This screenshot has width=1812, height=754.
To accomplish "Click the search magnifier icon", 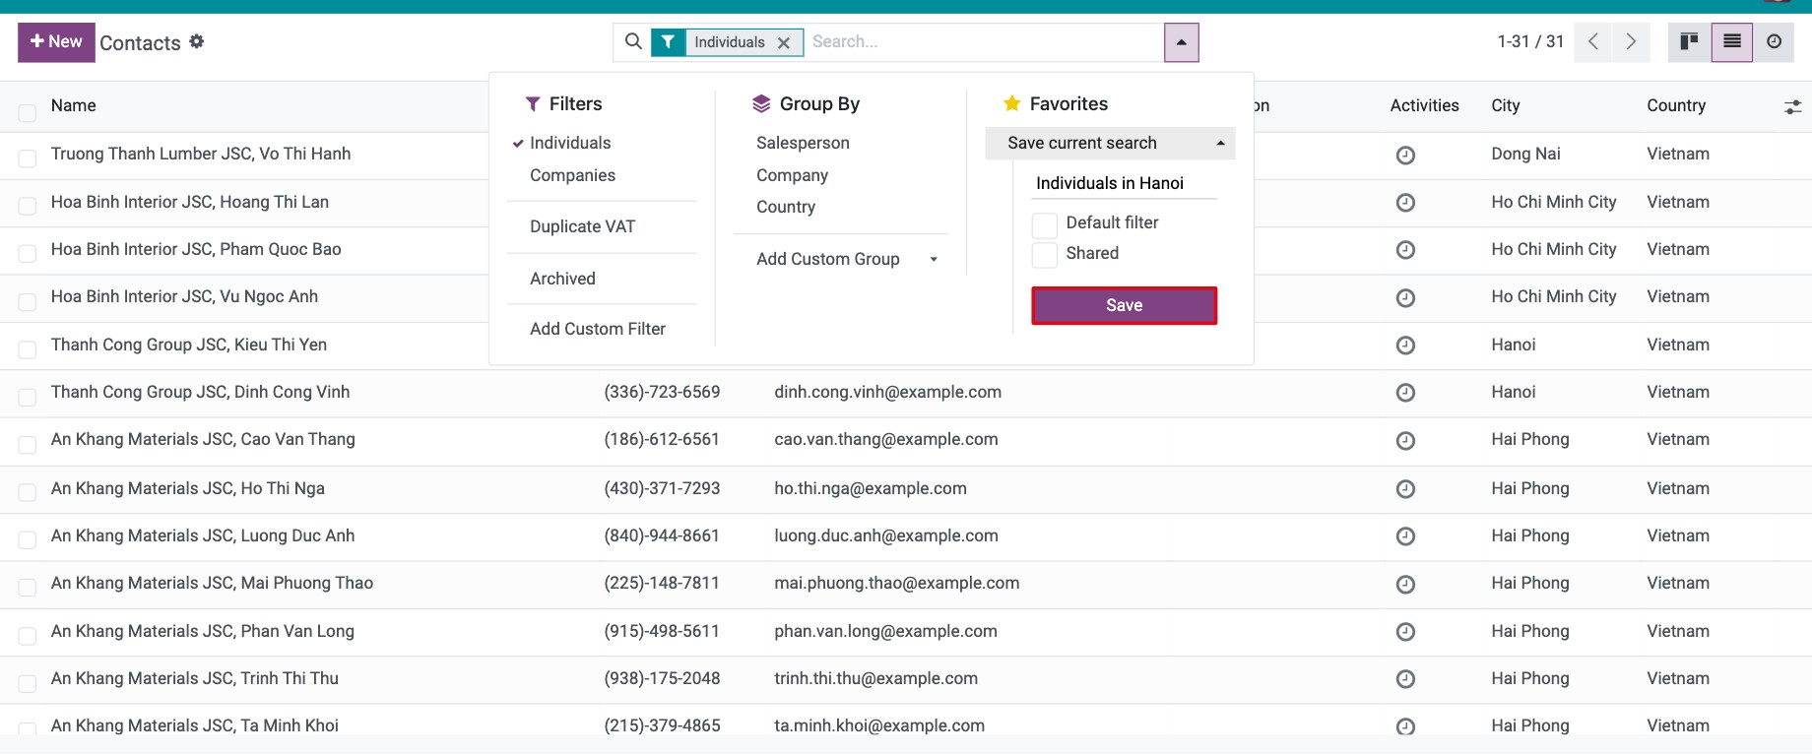I will tap(633, 41).
